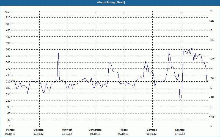The height and width of the screenshot is (137, 220).
Task: Pick the 180 degree axis label
Action: pyautogui.click(x=8, y=88)
